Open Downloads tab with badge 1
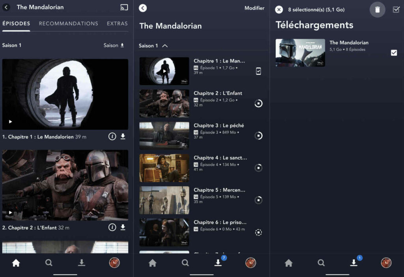Viewport: 404px width, 277px height. 355,262
